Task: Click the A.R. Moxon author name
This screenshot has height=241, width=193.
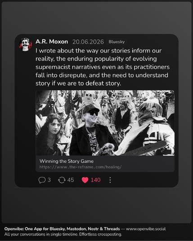Action: click(52, 42)
